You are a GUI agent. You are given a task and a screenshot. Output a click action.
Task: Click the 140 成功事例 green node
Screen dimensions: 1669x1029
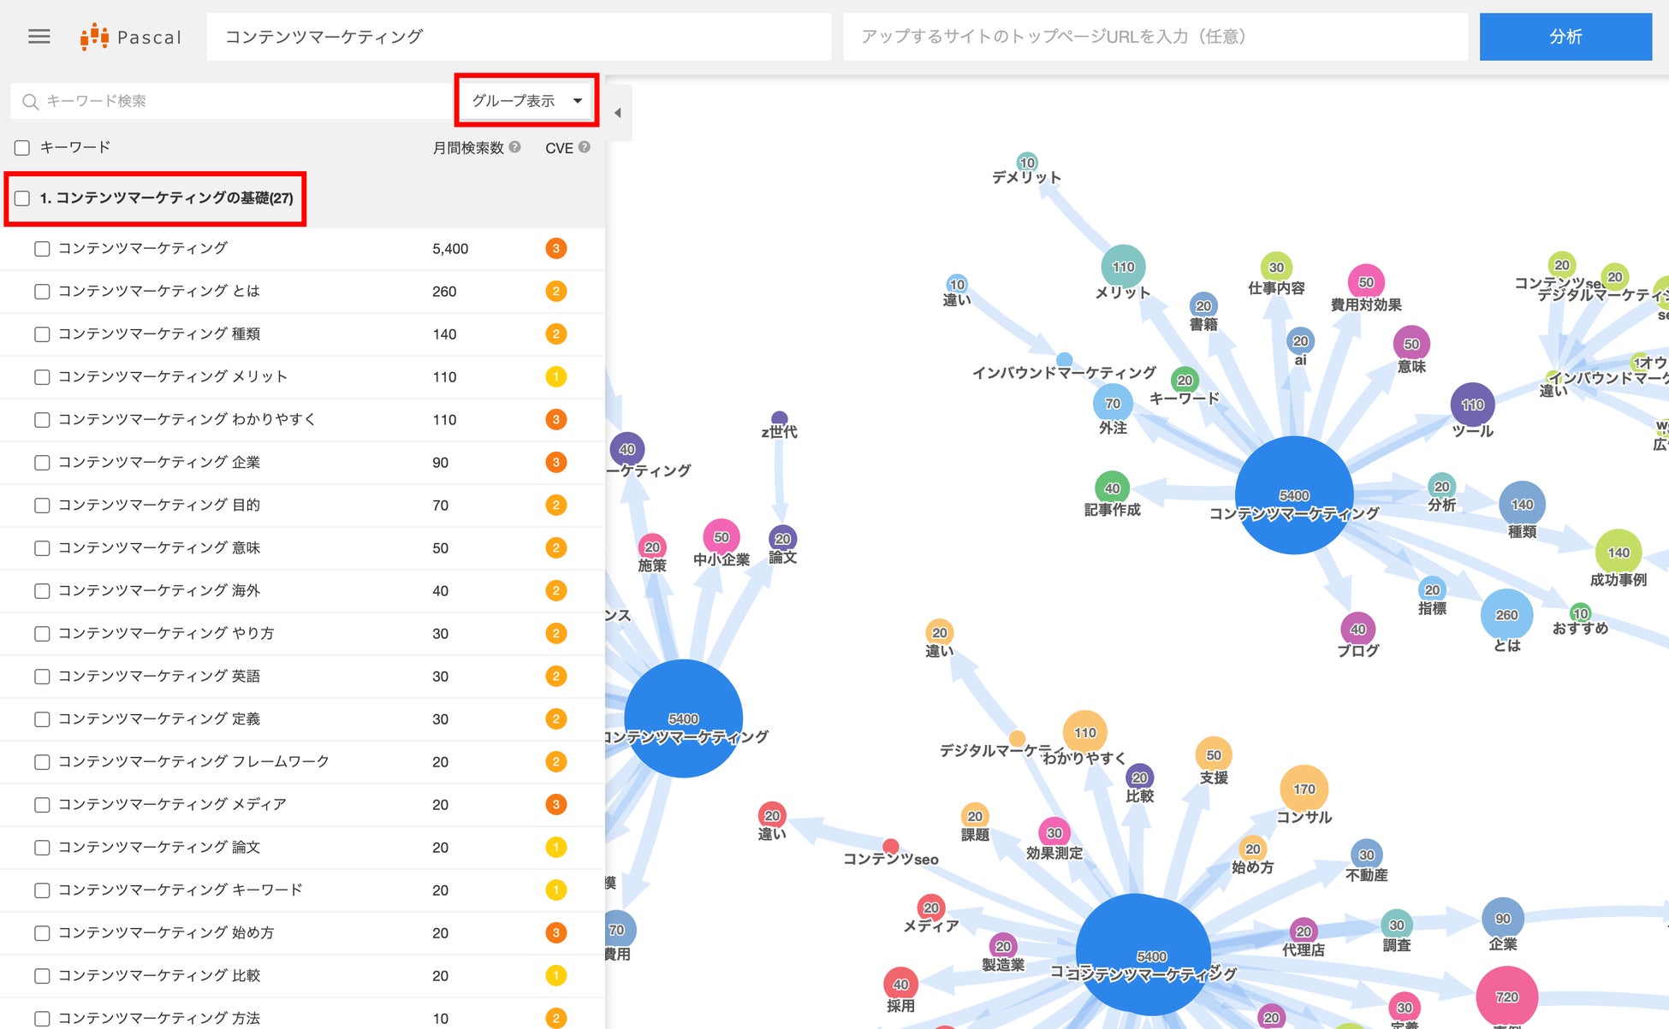(x=1618, y=553)
